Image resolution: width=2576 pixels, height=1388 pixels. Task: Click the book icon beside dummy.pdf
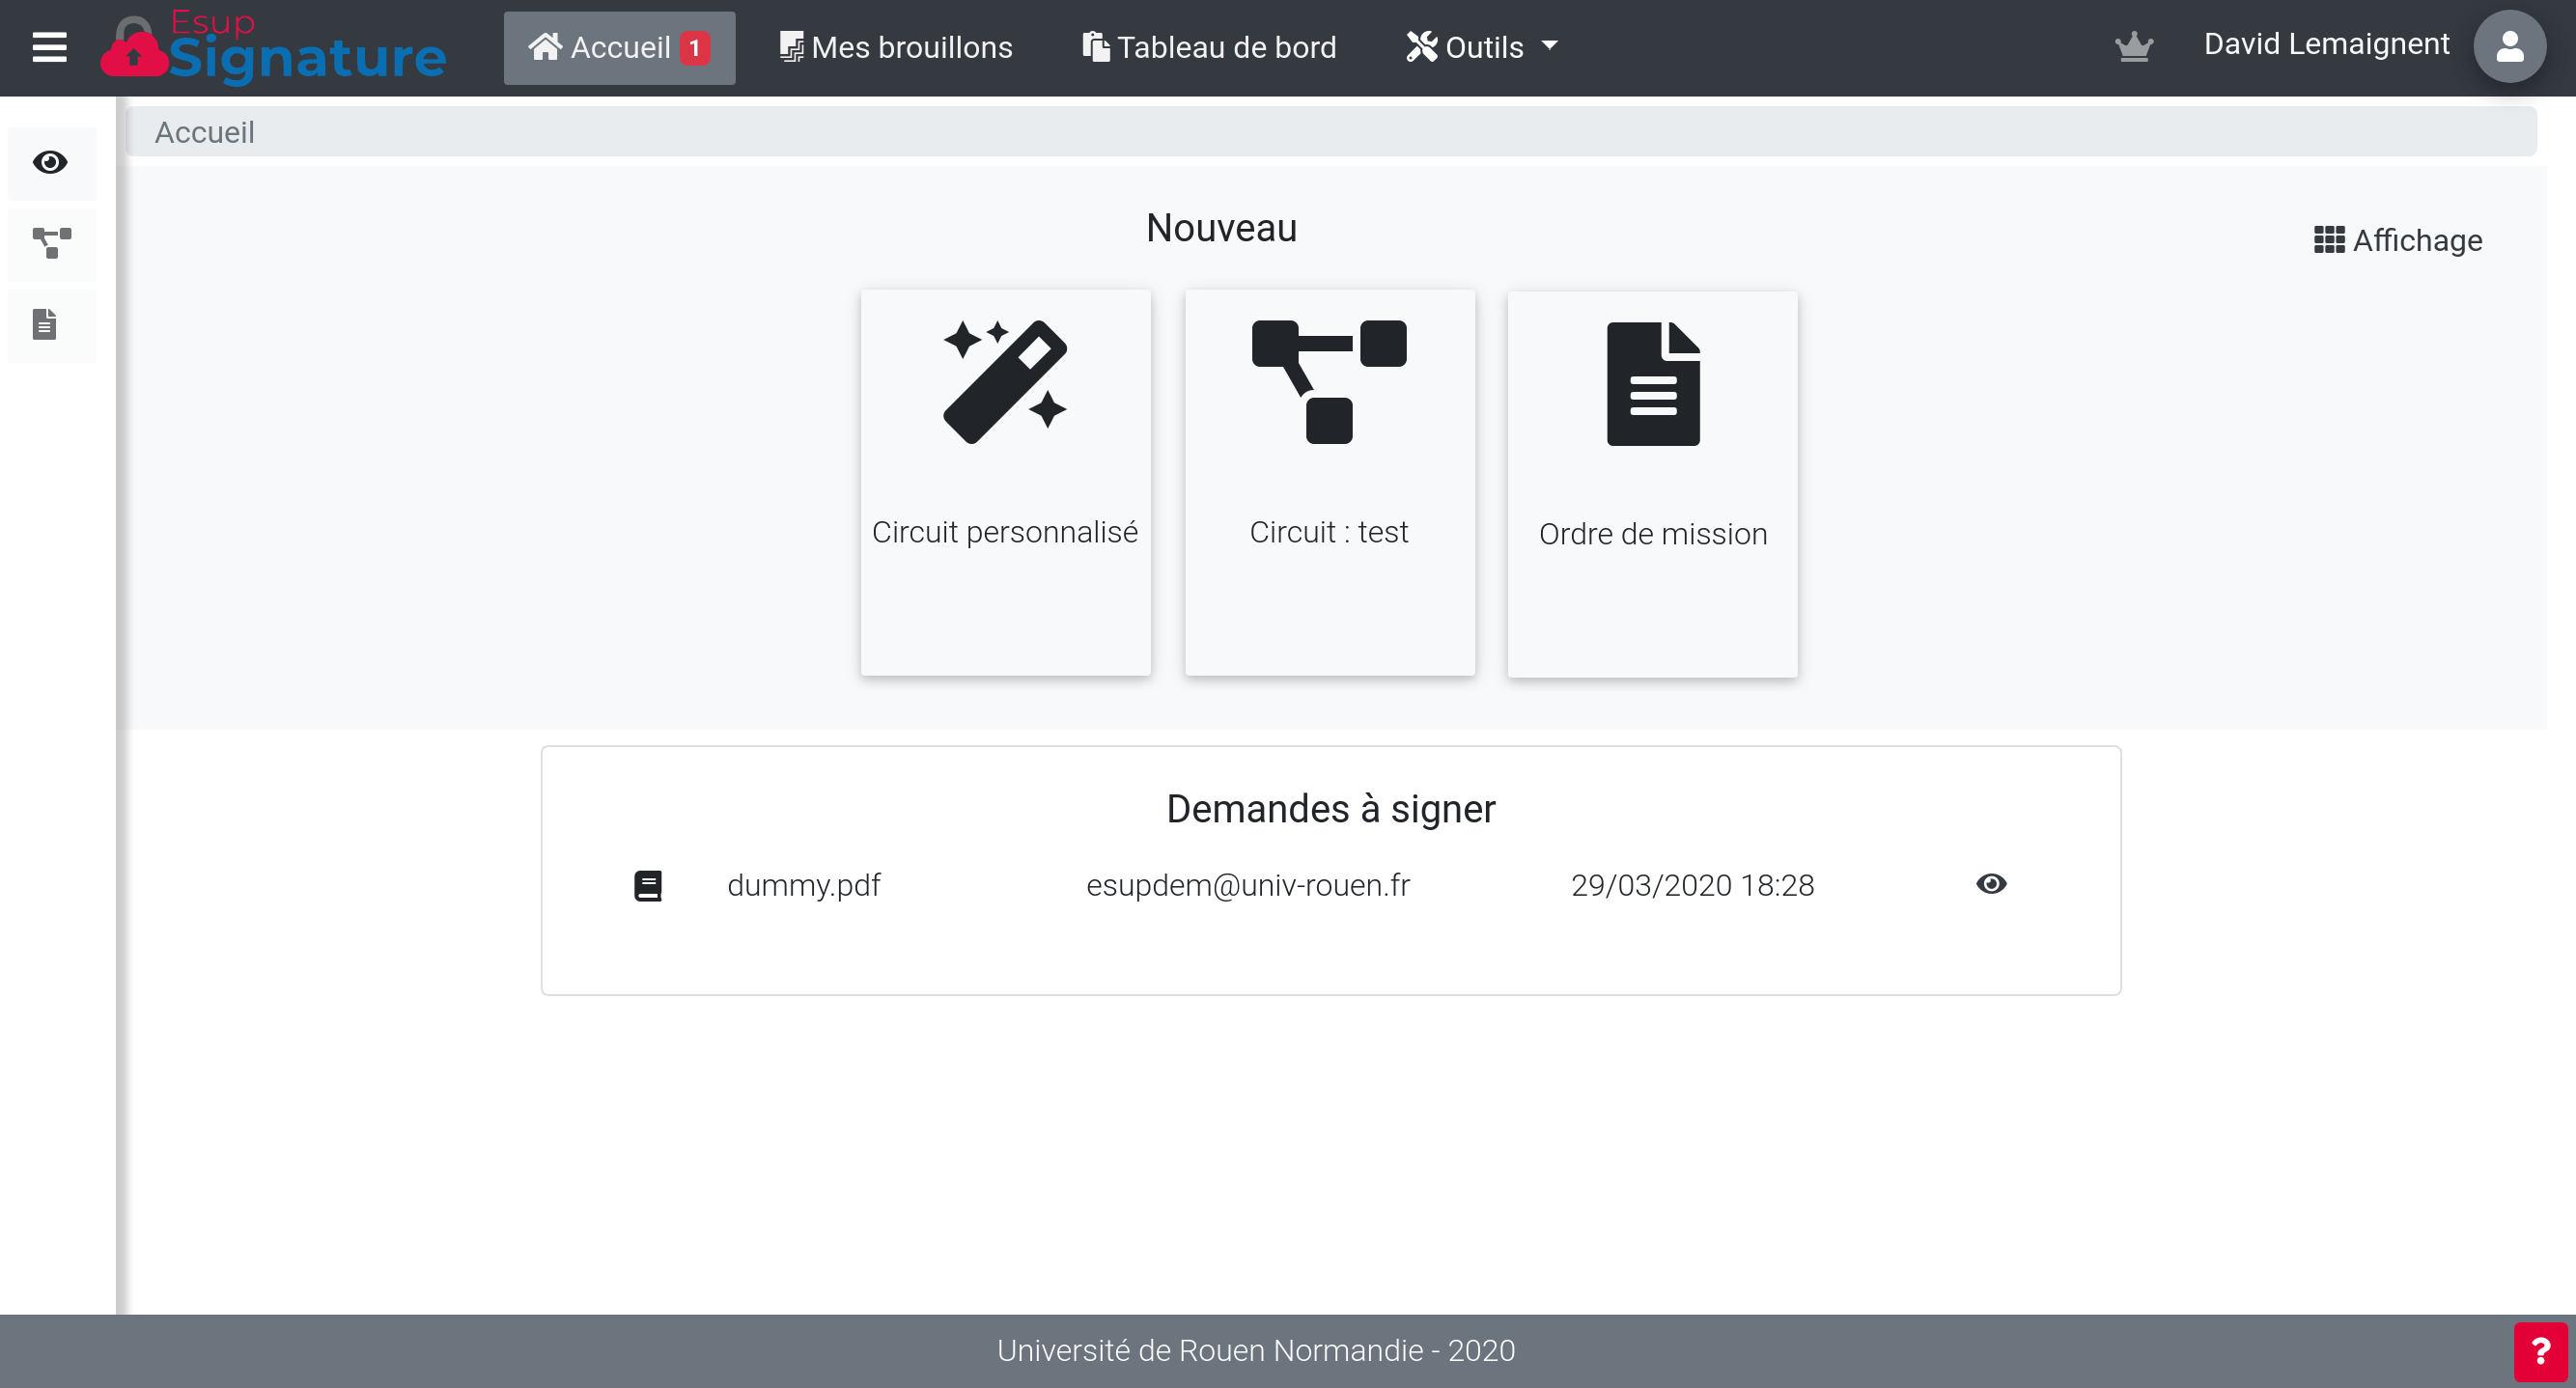(x=648, y=885)
